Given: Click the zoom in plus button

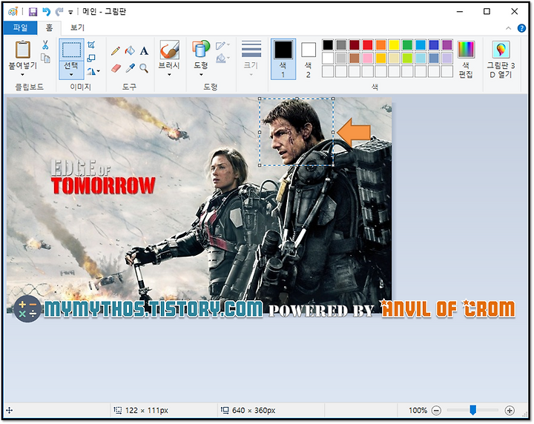Looking at the screenshot, I should tap(510, 411).
